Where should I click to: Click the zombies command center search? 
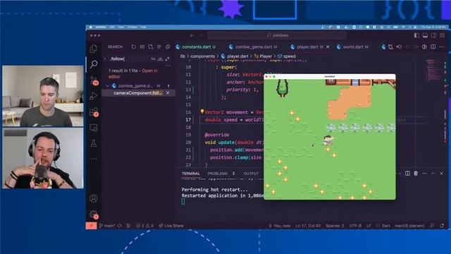(277, 35)
